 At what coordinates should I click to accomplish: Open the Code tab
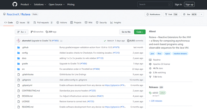(x=9, y=23)
